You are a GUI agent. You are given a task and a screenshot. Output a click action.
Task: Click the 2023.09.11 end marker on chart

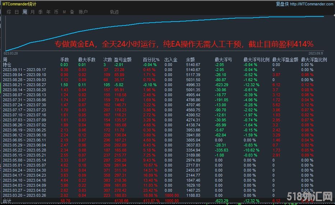[317, 53]
